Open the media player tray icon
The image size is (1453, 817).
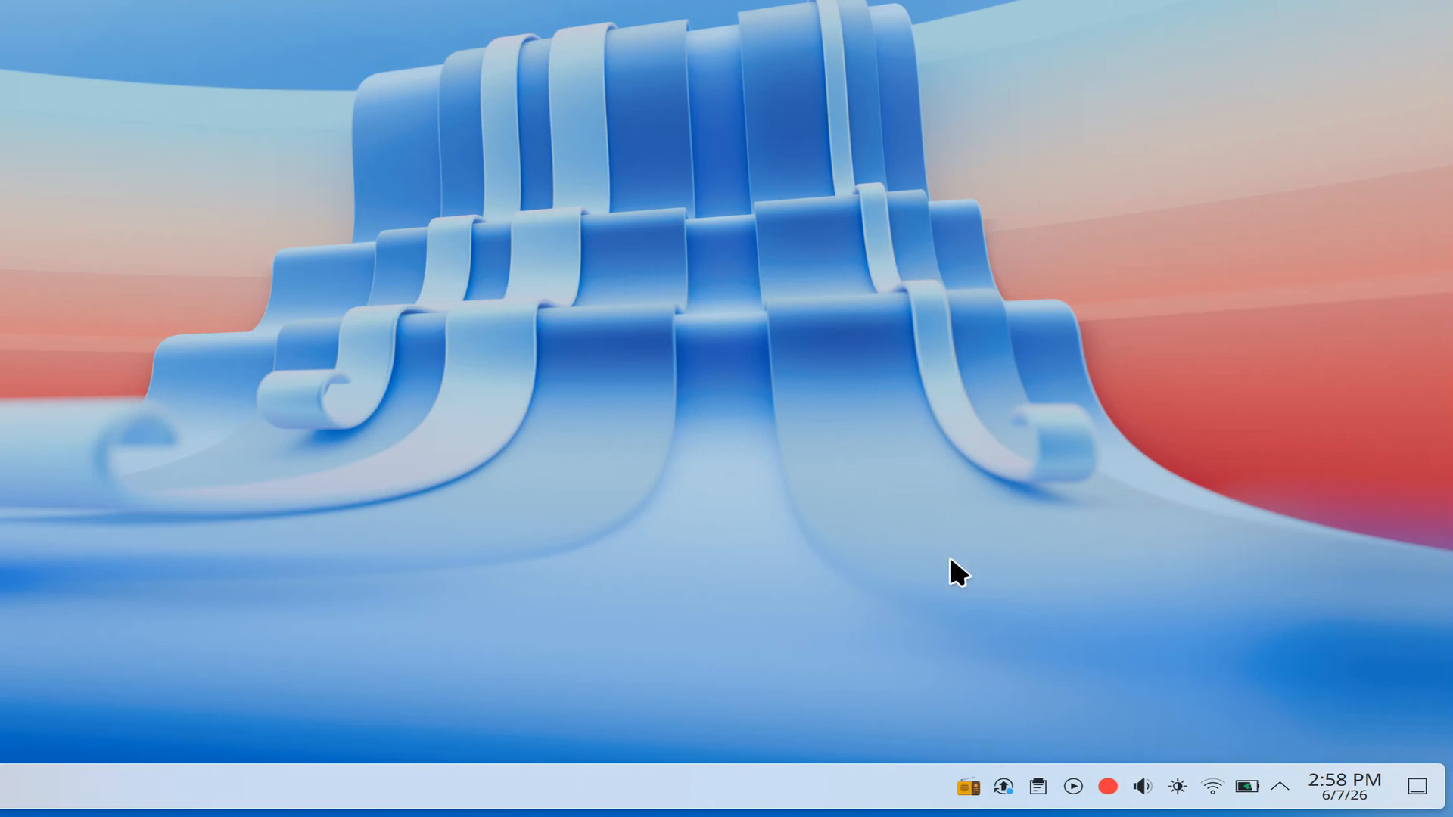tap(1073, 787)
